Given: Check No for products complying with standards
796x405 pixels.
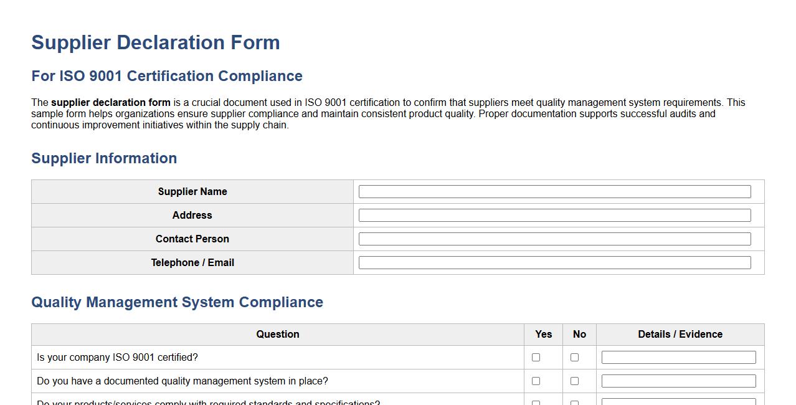Looking at the screenshot, I should pos(574,402).
